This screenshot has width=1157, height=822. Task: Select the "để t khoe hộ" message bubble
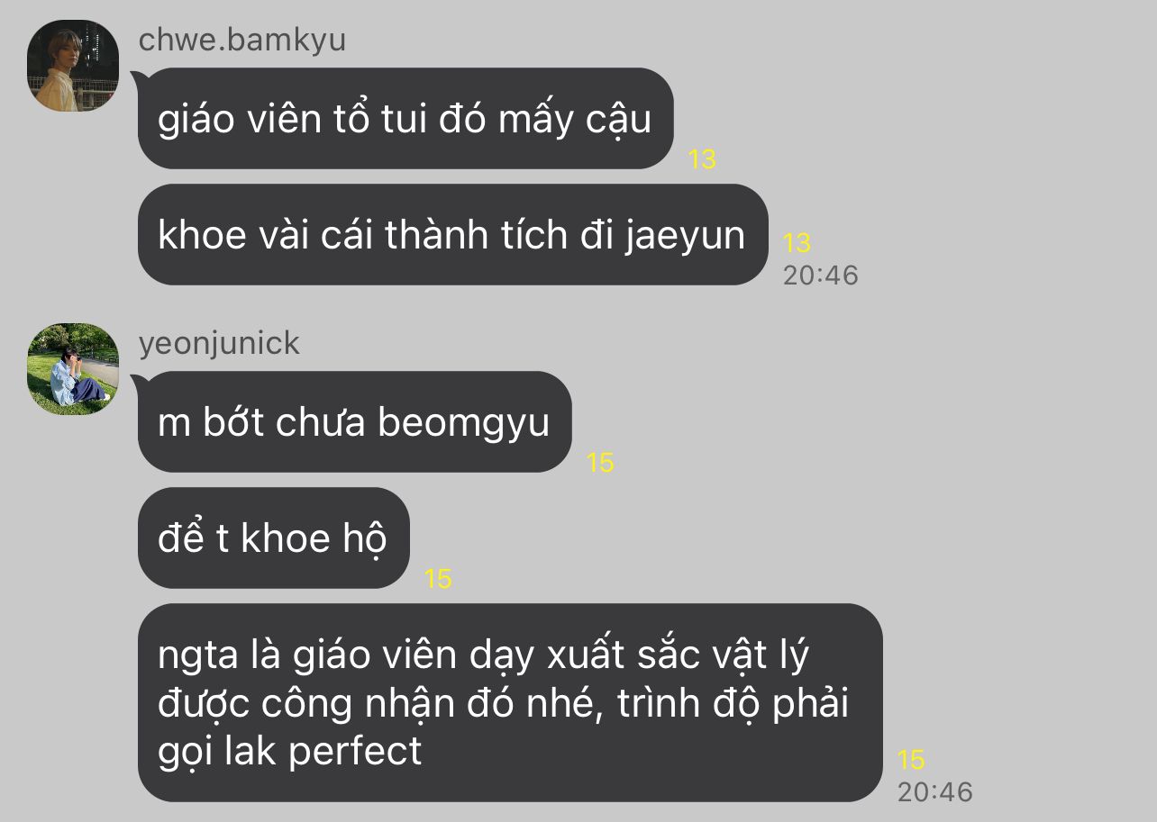(x=273, y=537)
